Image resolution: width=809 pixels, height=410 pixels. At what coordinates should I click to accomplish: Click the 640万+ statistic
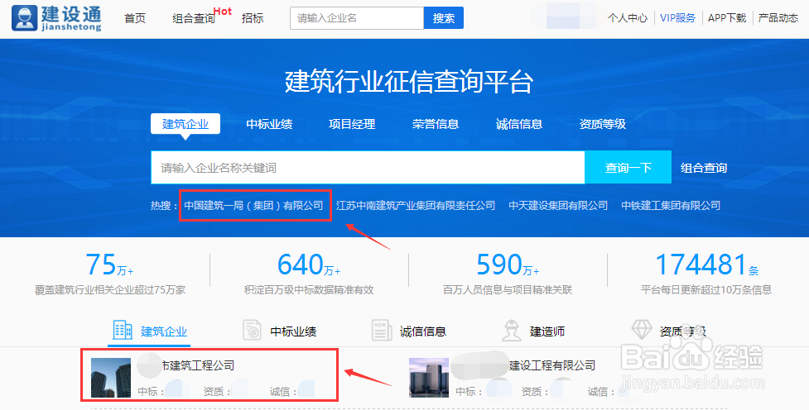coord(309,265)
